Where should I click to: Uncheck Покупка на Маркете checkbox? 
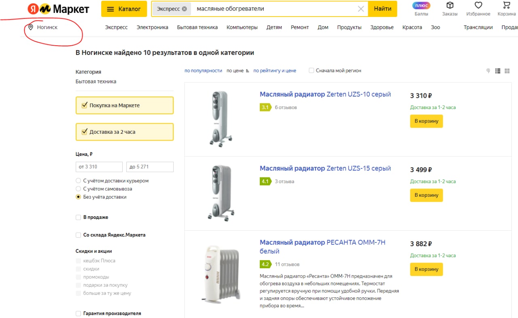(x=85, y=105)
